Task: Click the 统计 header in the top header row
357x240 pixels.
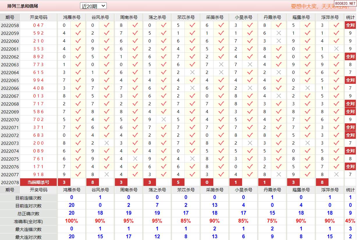Action: [x=350, y=17]
